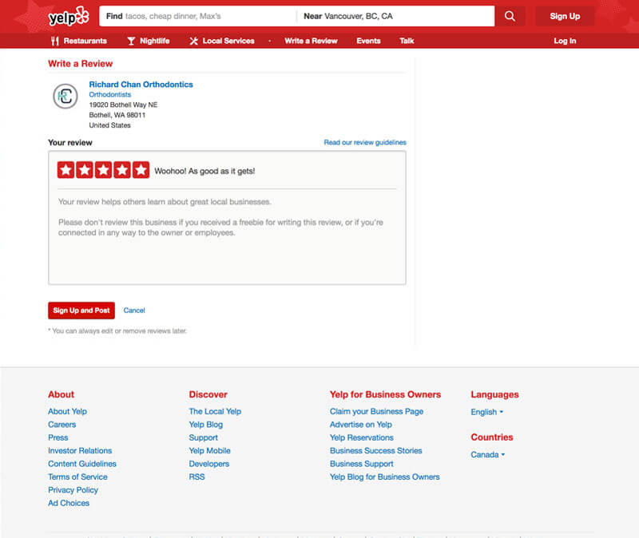Image resolution: width=639 pixels, height=538 pixels.
Task: Open the Ad Choices link
Action: pyautogui.click(x=69, y=503)
